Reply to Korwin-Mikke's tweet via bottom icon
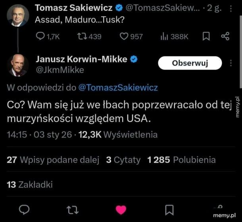The height and width of the screenshot is (222, 242). coord(25,209)
